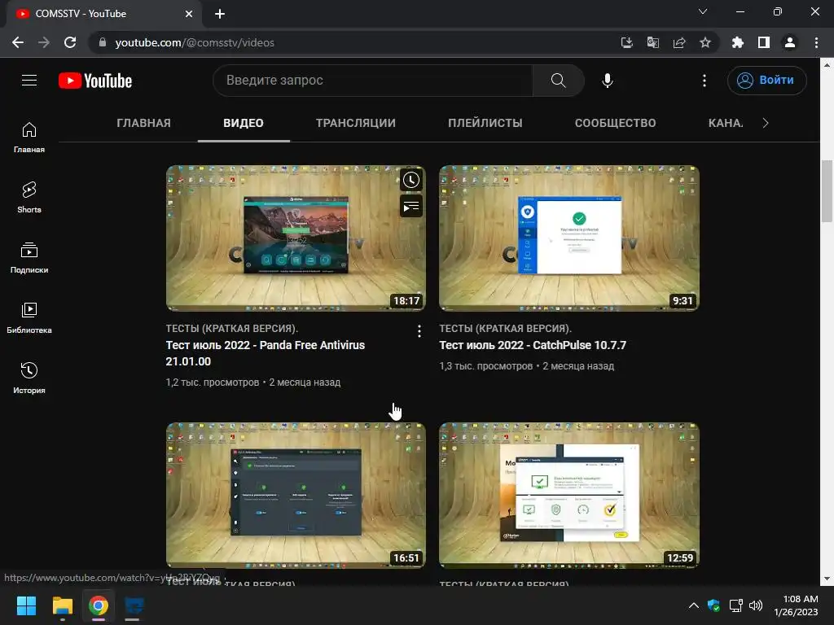Viewport: 834px width, 625px height.
Task: Open Chrome three-dot menu
Action: click(x=816, y=42)
